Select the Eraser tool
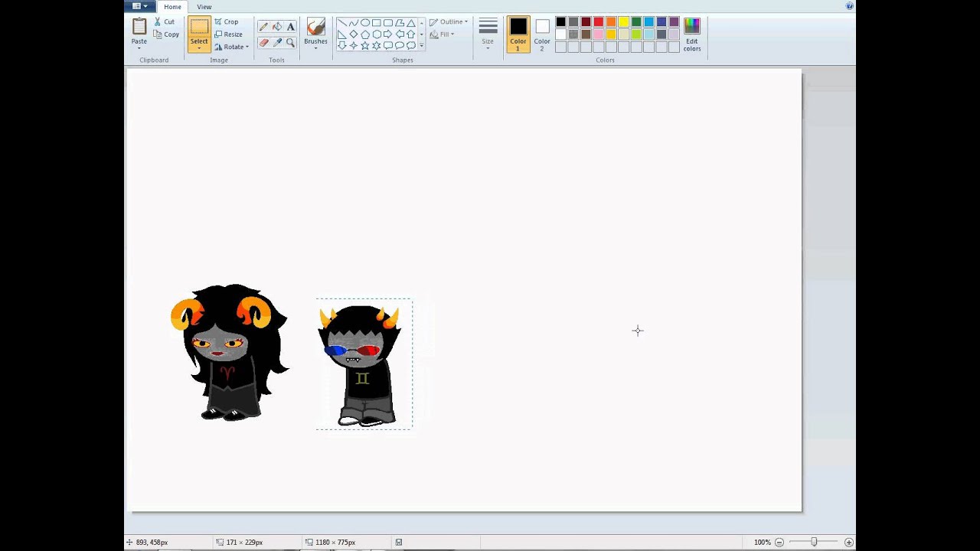 point(263,43)
